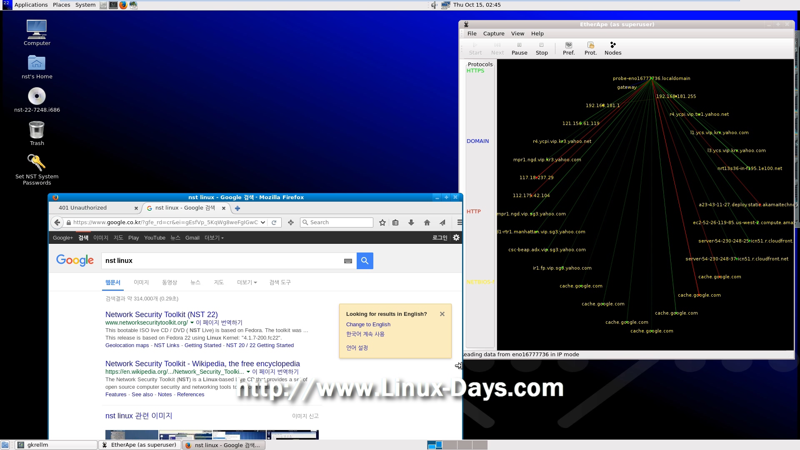The image size is (800, 450).
Task: Open Network Security Toolkit (NST 22) result
Action: 161,315
